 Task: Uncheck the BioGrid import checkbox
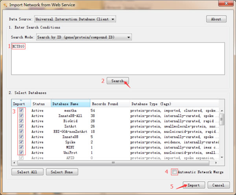21,121
